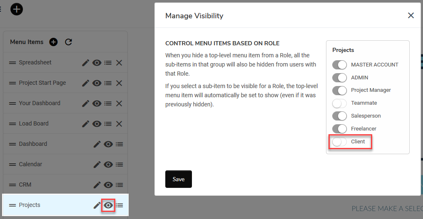
Task: Delete the Spreadsheet menu item
Action: click(119, 63)
